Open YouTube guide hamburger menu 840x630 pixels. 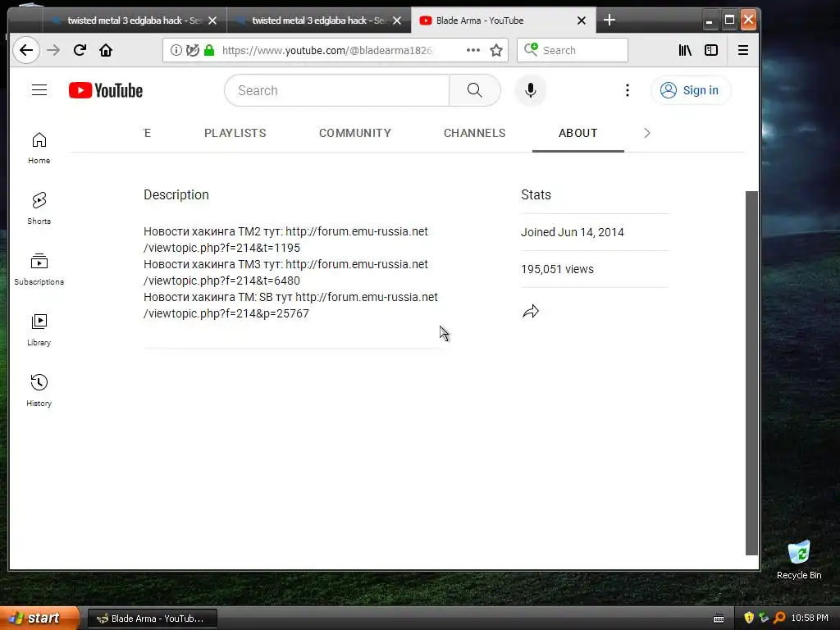(x=39, y=90)
